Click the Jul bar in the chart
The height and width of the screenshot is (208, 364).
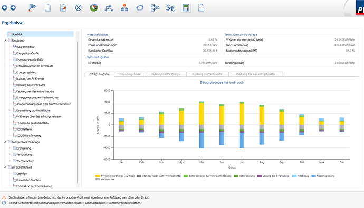[x=242, y=125]
